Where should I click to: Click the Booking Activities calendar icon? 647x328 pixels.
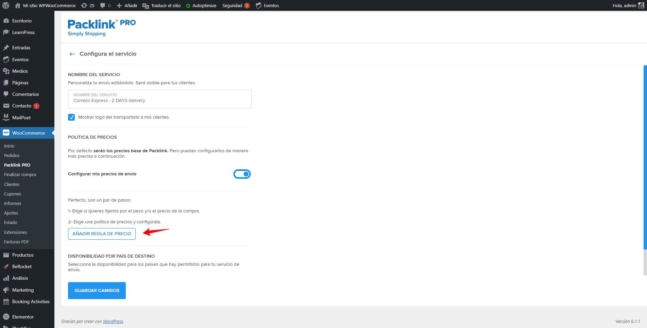6,301
